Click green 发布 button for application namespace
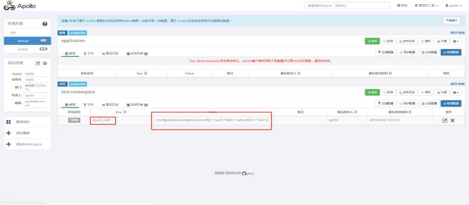469x205 pixels. click(372, 41)
